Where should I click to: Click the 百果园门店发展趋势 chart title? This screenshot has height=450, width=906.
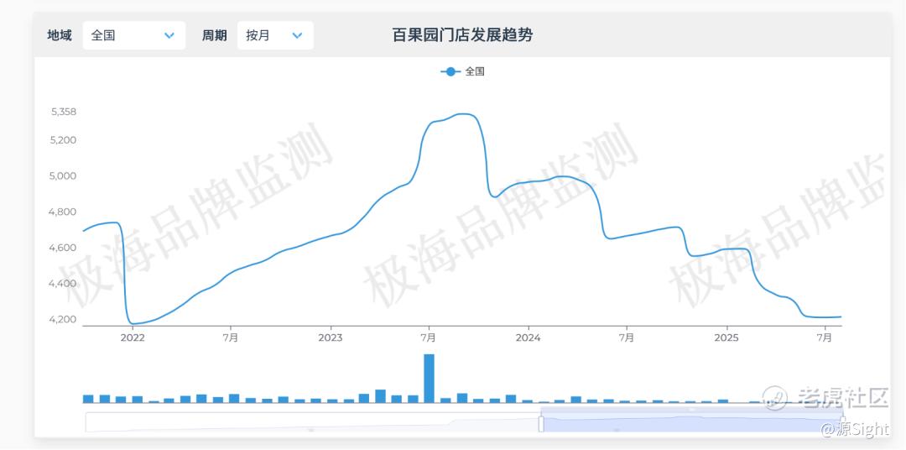(x=462, y=35)
